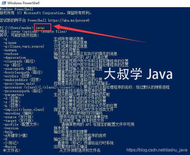190x155 pixels.
Task: Click the -encoding <编码> option
Action: (18, 113)
